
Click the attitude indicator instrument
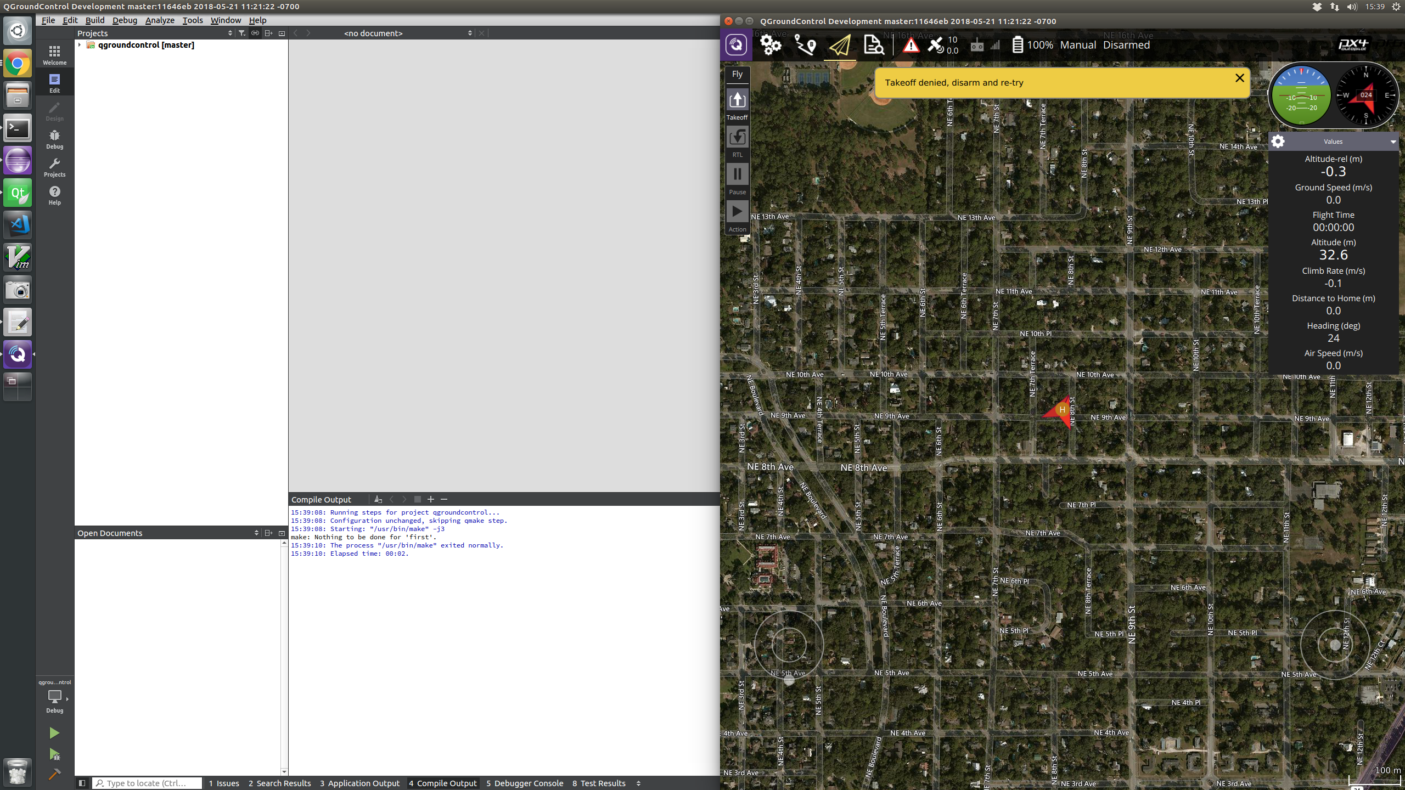[x=1301, y=95]
